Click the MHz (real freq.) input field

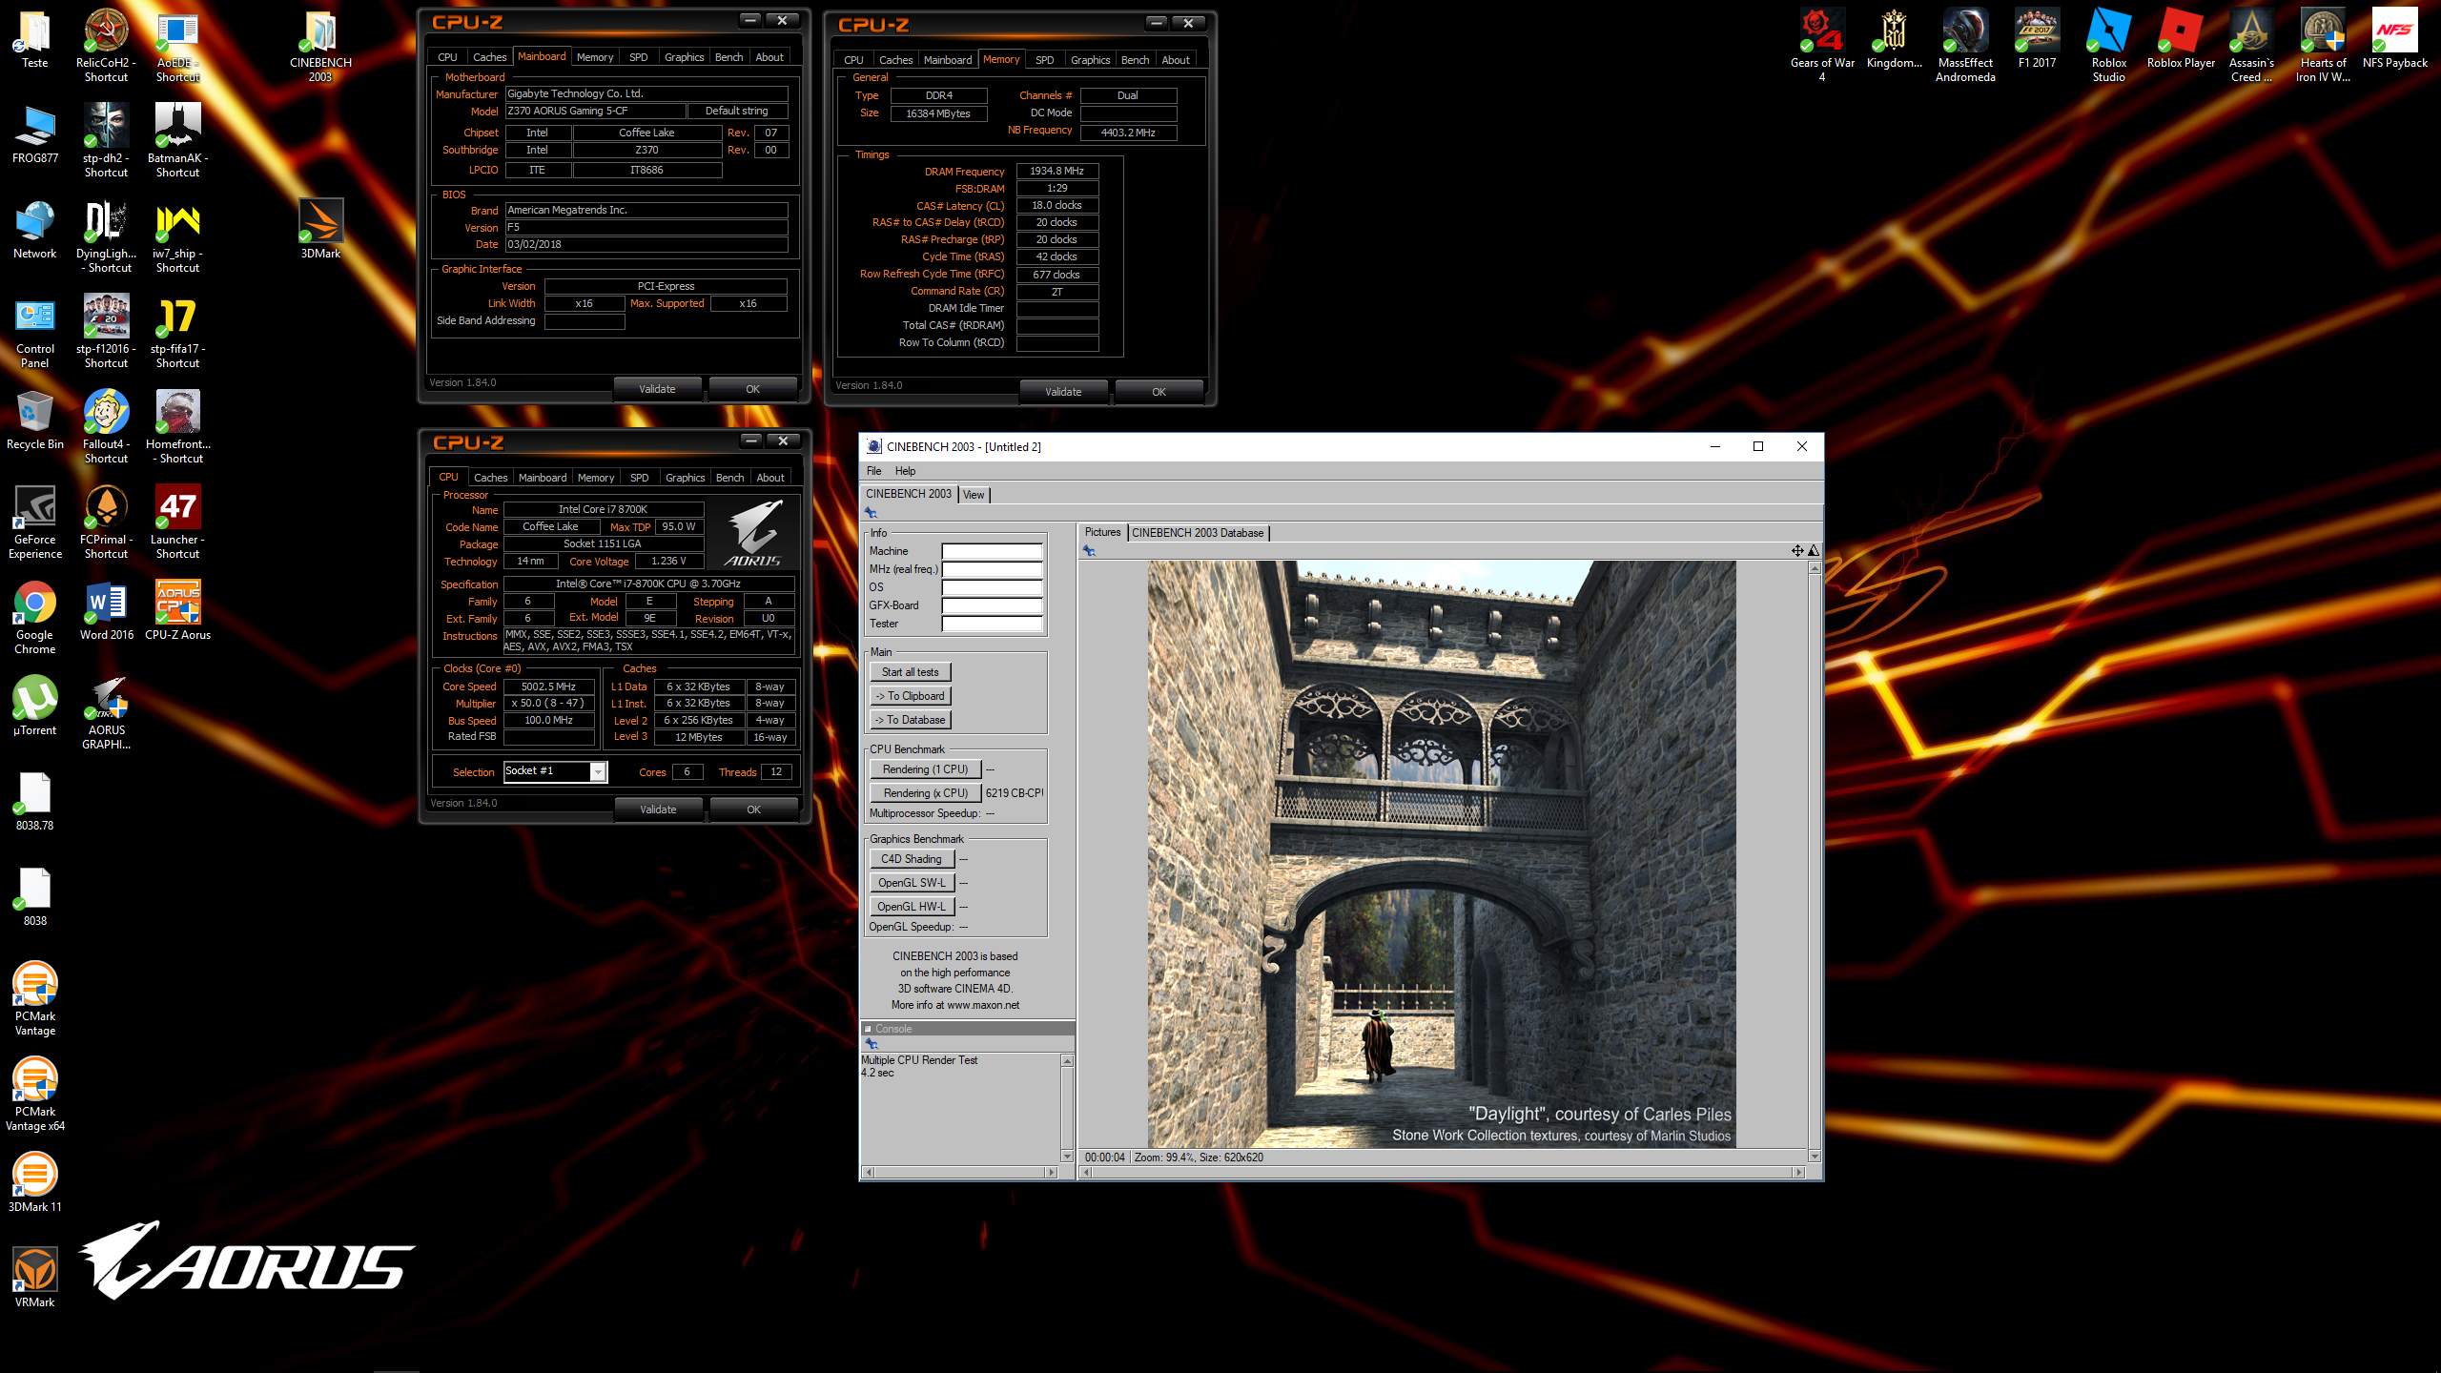[x=992, y=569]
